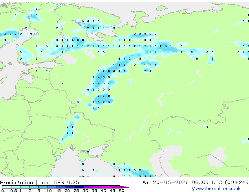The height and width of the screenshot is (192, 249).
Task: Click the '15' legend scale label
Action: click(58, 190)
